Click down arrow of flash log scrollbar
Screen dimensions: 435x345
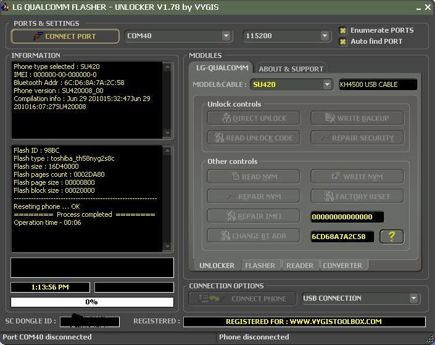coord(167,246)
